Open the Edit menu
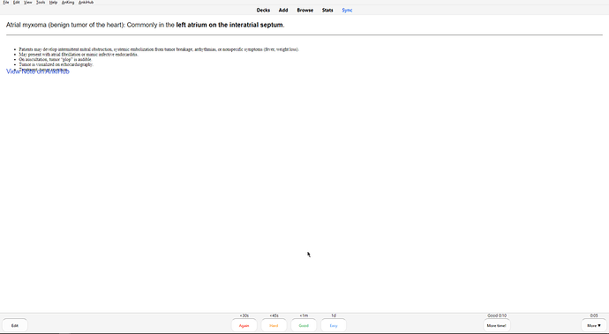This screenshot has width=609, height=334. coord(16,3)
